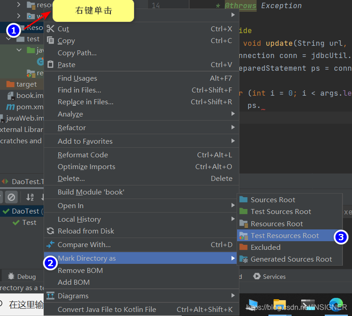Open the Debug tool window
This screenshot has height=316, width=352.
[22, 277]
